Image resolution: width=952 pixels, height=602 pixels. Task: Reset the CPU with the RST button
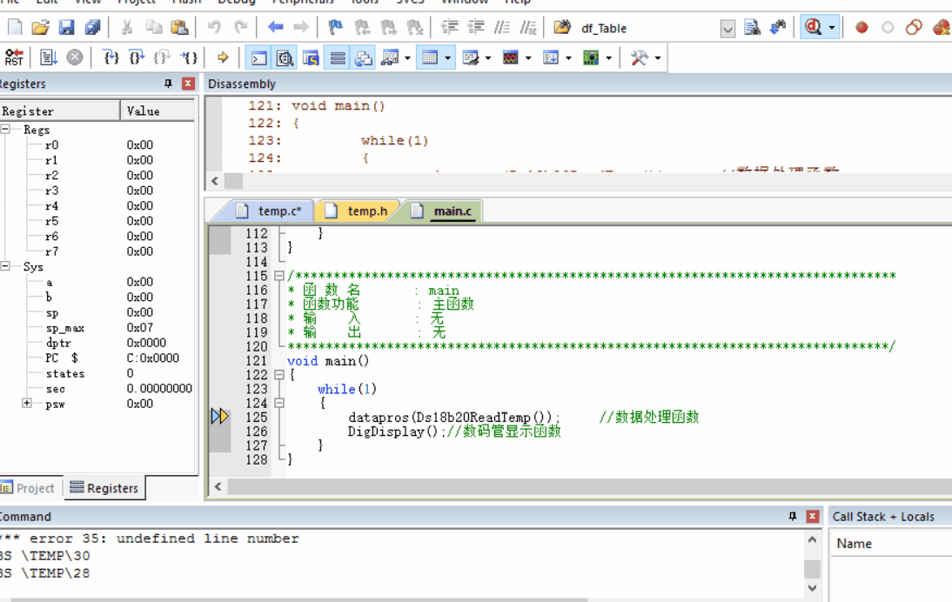(x=13, y=57)
